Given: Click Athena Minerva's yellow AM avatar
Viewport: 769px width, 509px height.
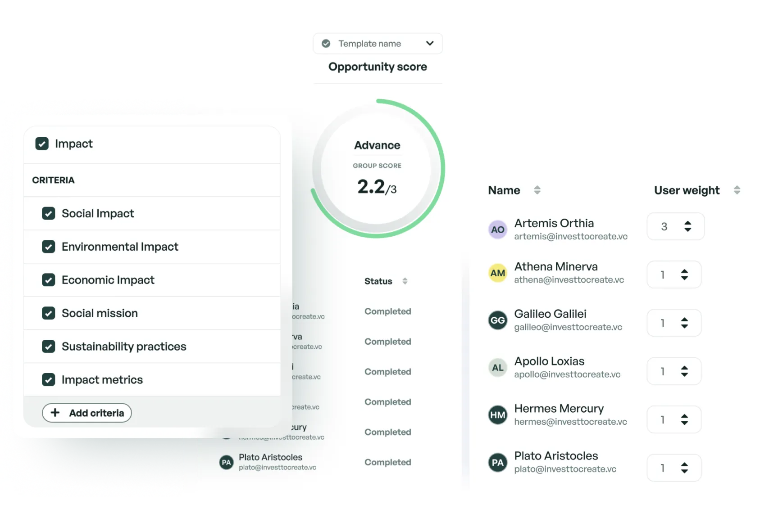Looking at the screenshot, I should (x=497, y=273).
